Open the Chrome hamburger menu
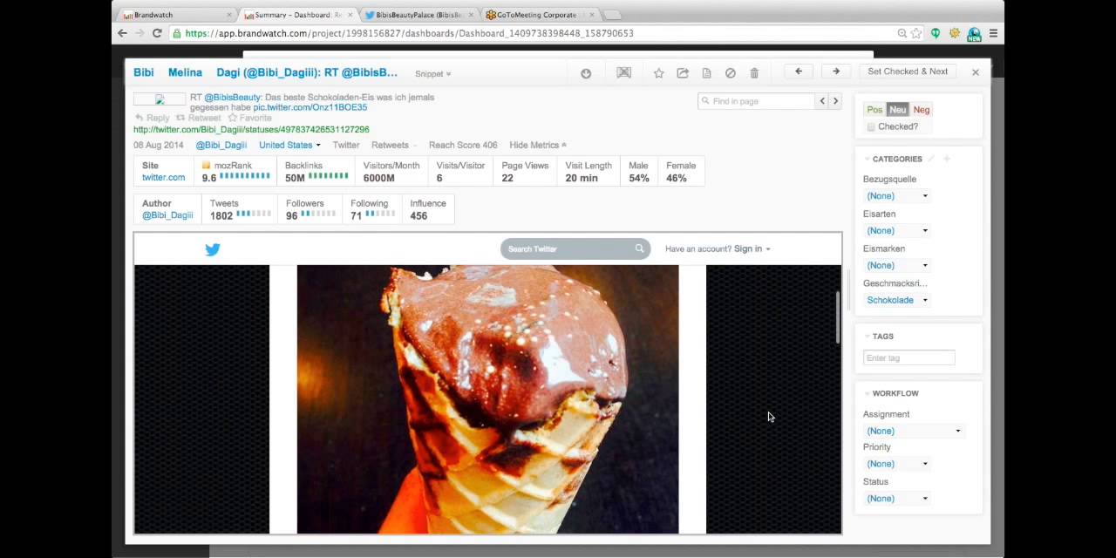The width and height of the screenshot is (1116, 558). [993, 33]
